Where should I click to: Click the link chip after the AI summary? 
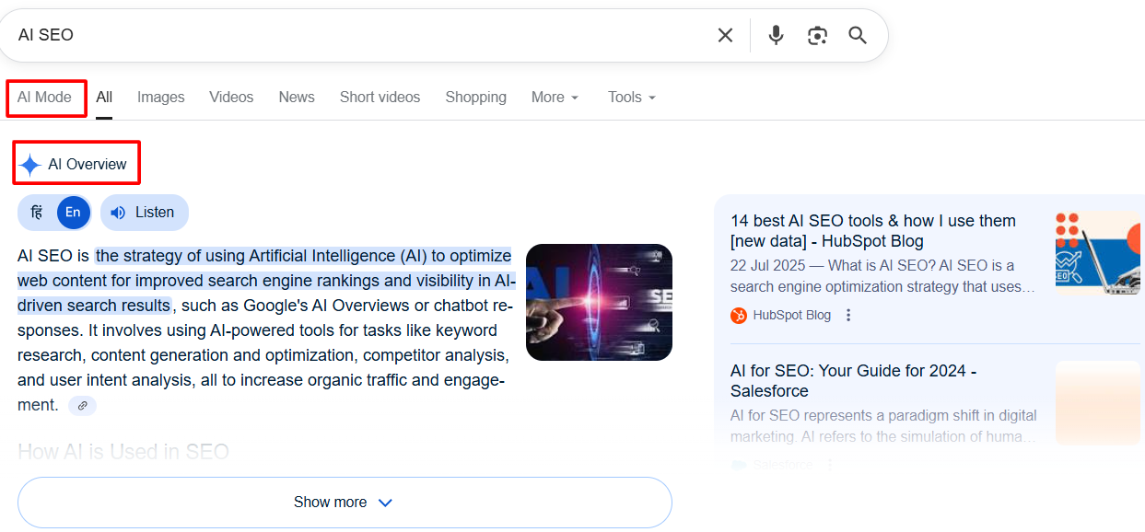[x=82, y=406]
